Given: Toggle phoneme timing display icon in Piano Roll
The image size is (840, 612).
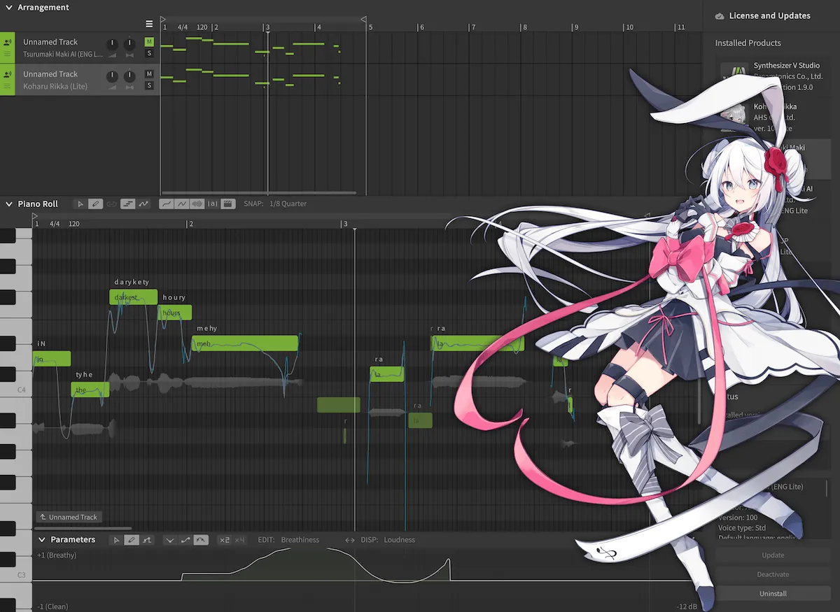Looking at the screenshot, I should point(213,204).
